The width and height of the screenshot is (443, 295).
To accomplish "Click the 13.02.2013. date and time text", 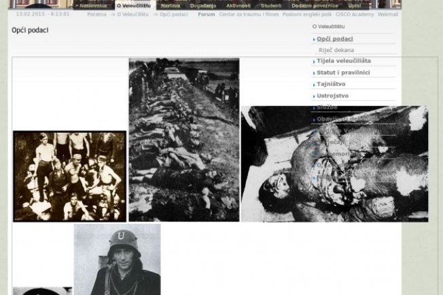I will point(43,14).
